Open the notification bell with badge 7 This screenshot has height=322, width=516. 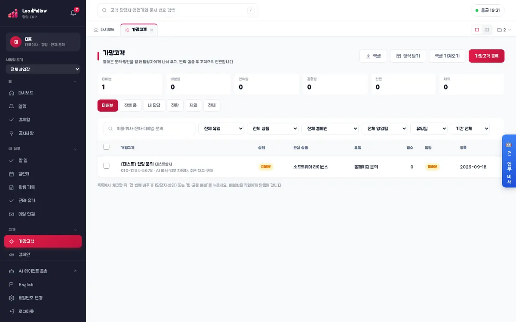(74, 12)
